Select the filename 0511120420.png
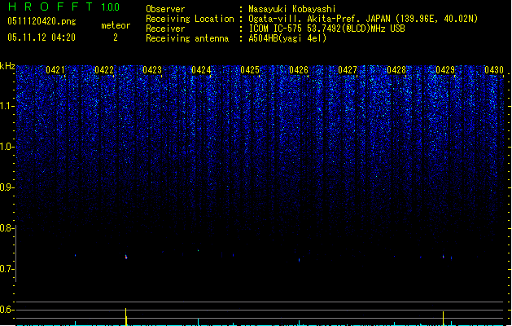The height and width of the screenshot is (326, 512). point(42,21)
